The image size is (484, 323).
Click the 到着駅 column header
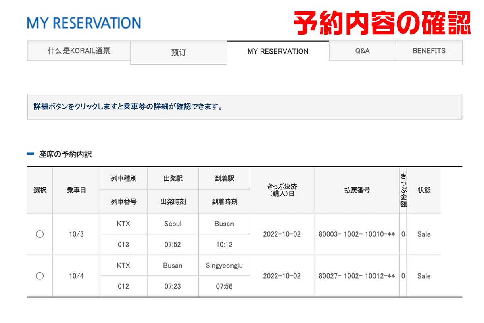224,178
